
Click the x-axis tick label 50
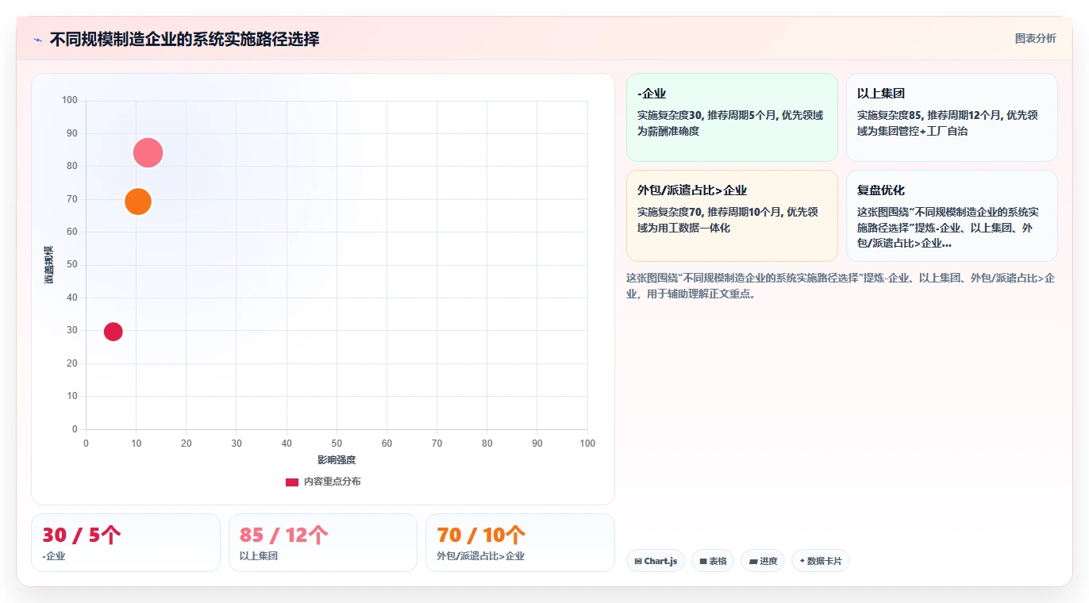tap(337, 444)
